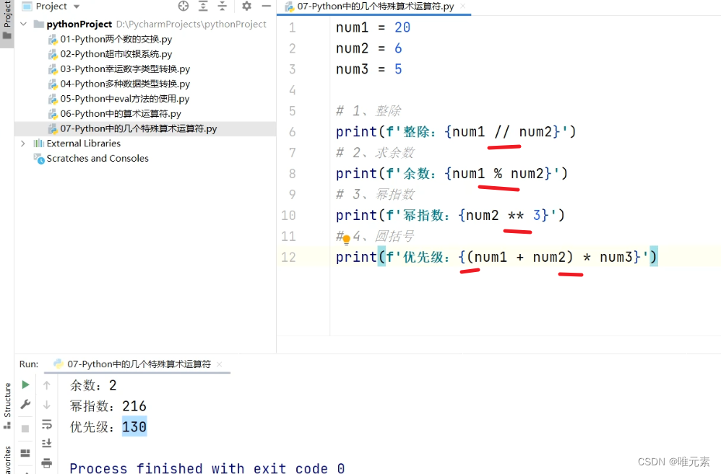Image resolution: width=721 pixels, height=474 pixels.
Task: Open the Project view dropdown arrow
Action: 77,6
